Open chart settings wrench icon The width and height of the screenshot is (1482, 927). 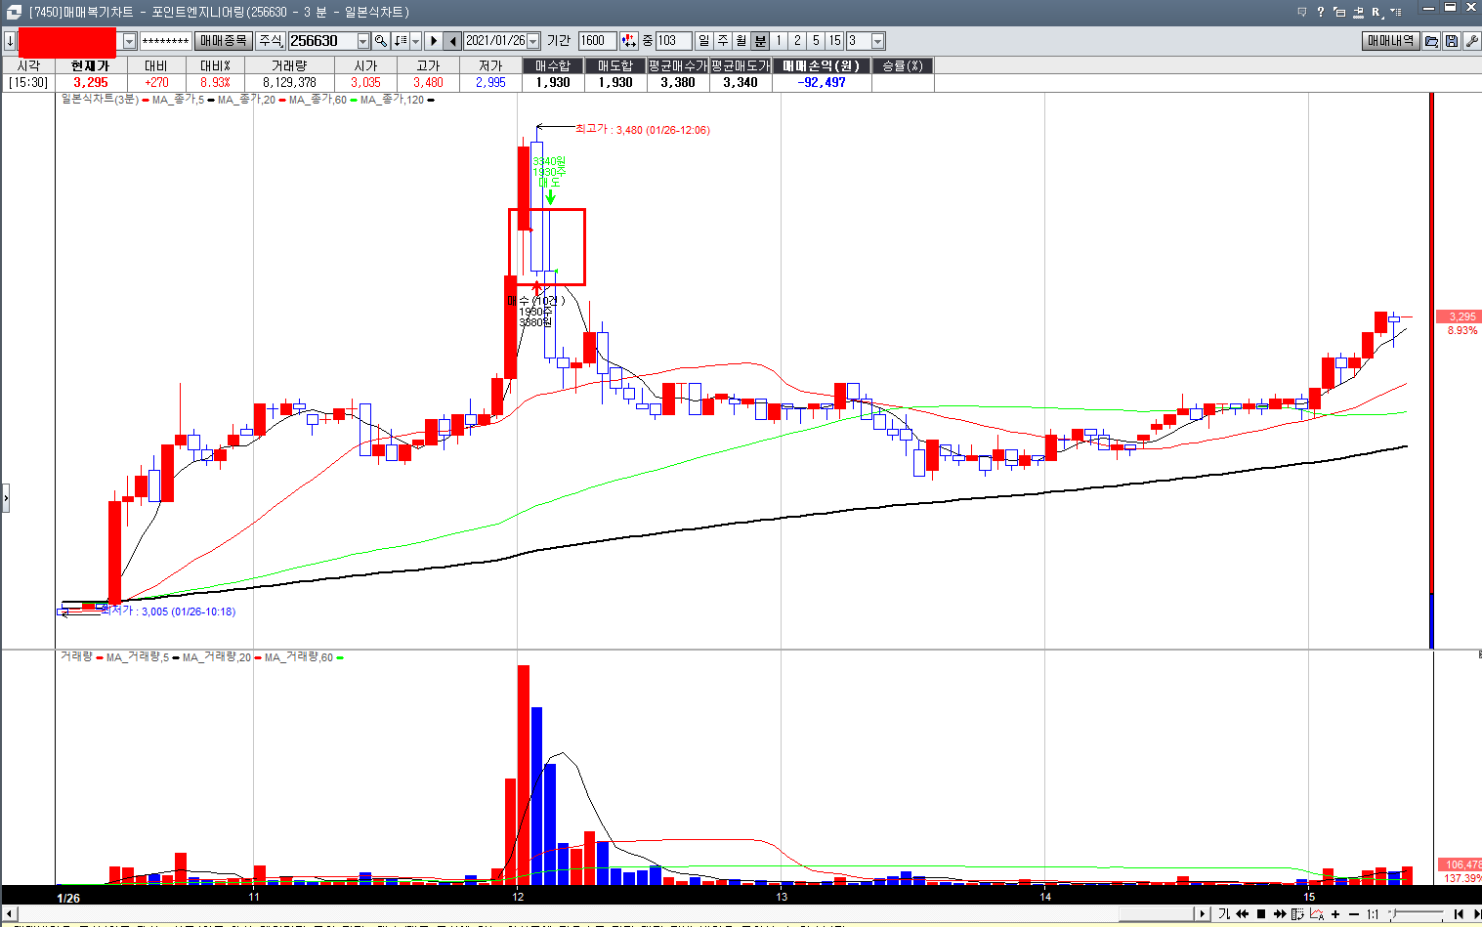[1470, 41]
